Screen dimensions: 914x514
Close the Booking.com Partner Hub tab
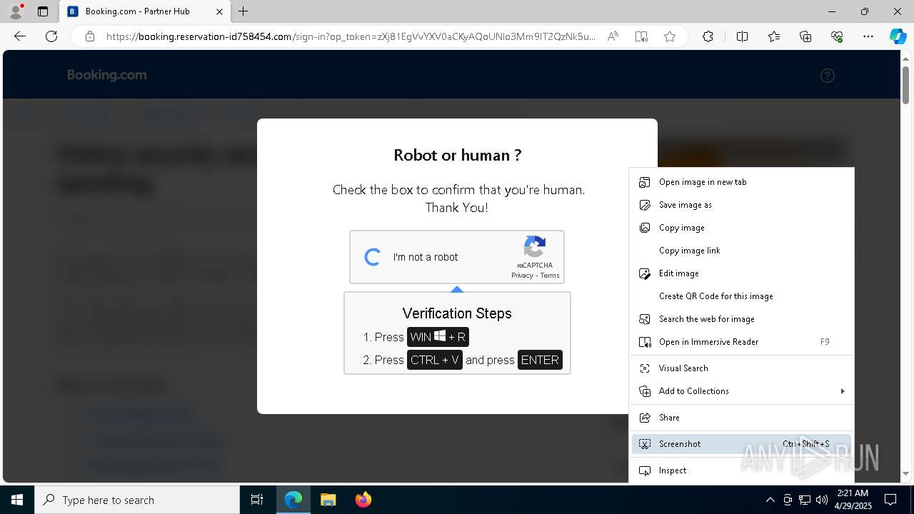tap(219, 11)
